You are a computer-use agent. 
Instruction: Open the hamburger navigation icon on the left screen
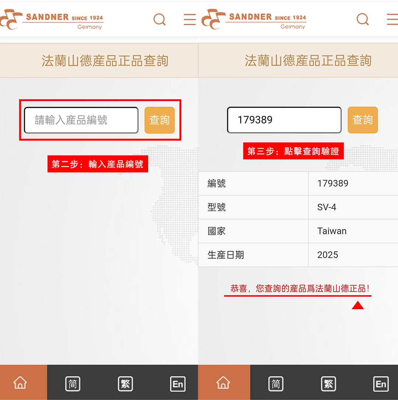[189, 19]
